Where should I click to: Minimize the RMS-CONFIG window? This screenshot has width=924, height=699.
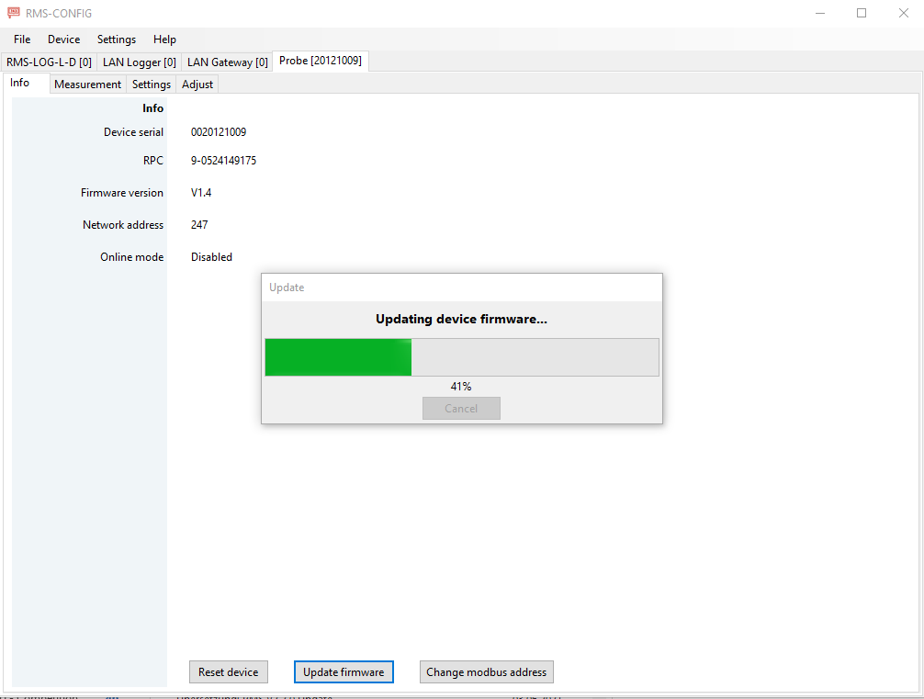tap(819, 13)
